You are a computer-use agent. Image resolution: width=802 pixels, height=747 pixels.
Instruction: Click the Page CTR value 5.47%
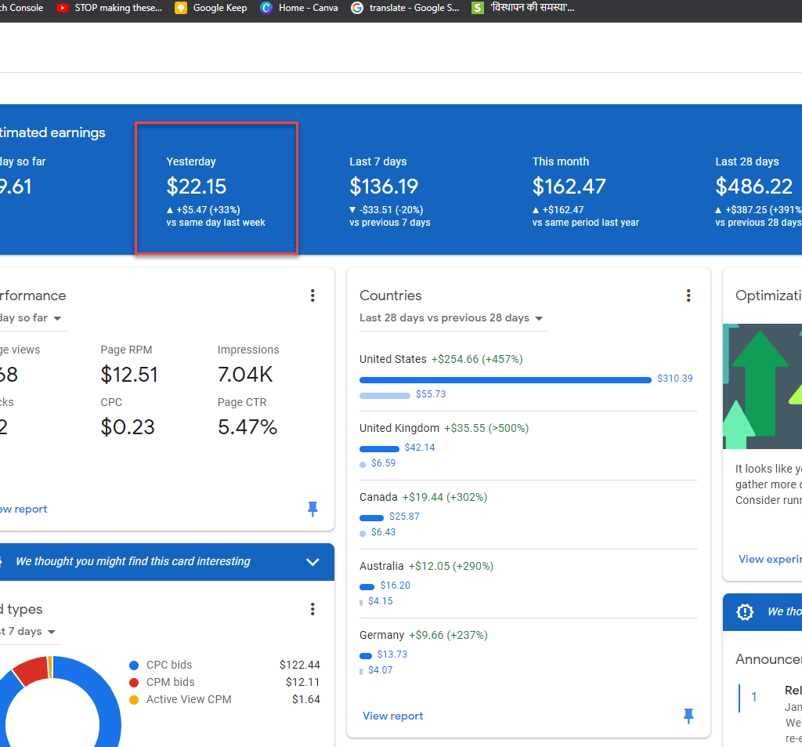[247, 427]
